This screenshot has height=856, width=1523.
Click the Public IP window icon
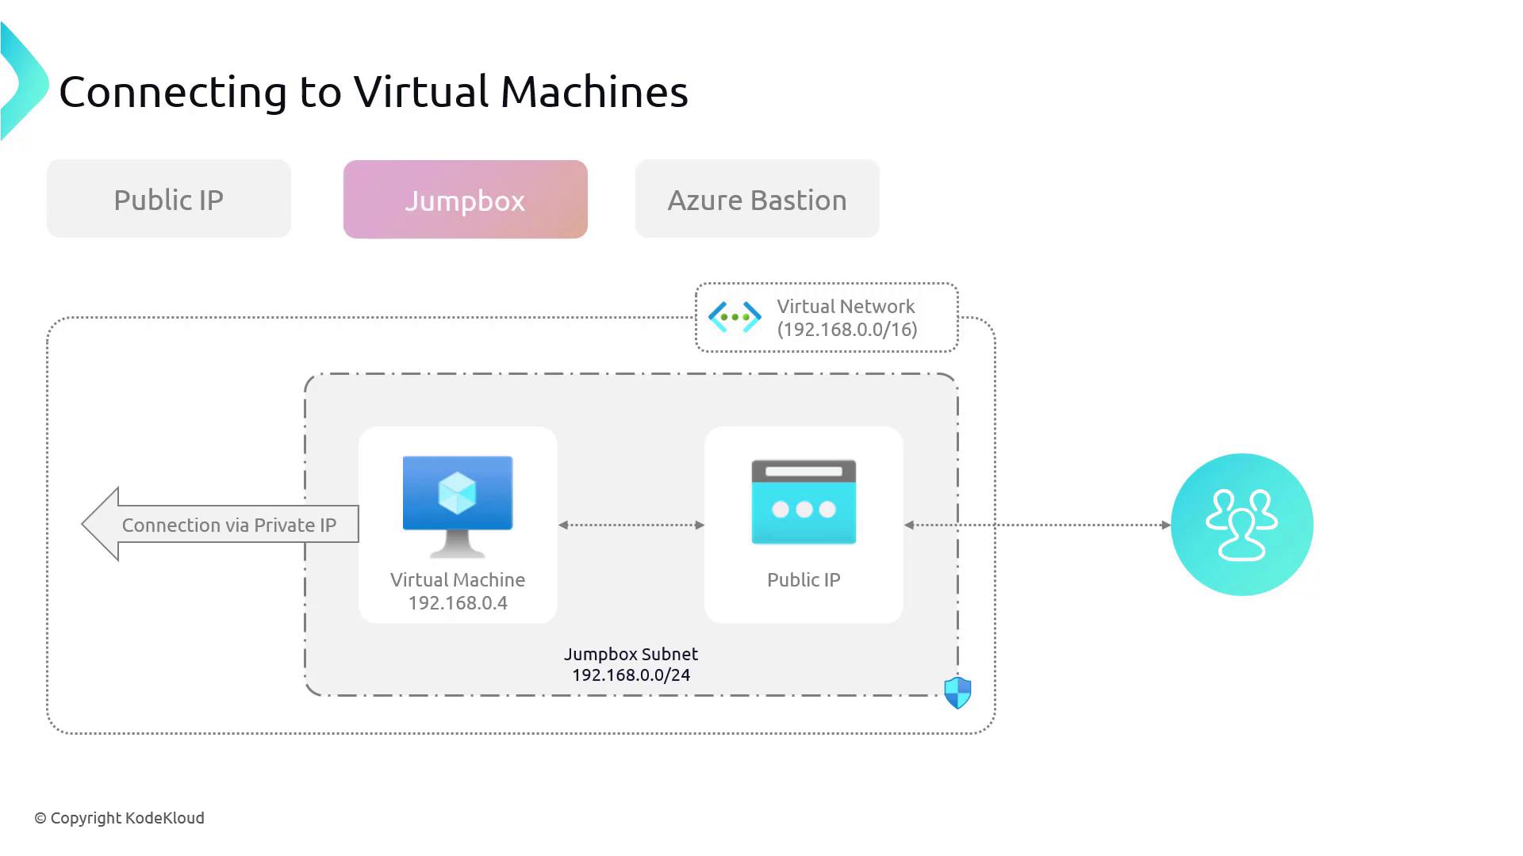tap(804, 502)
